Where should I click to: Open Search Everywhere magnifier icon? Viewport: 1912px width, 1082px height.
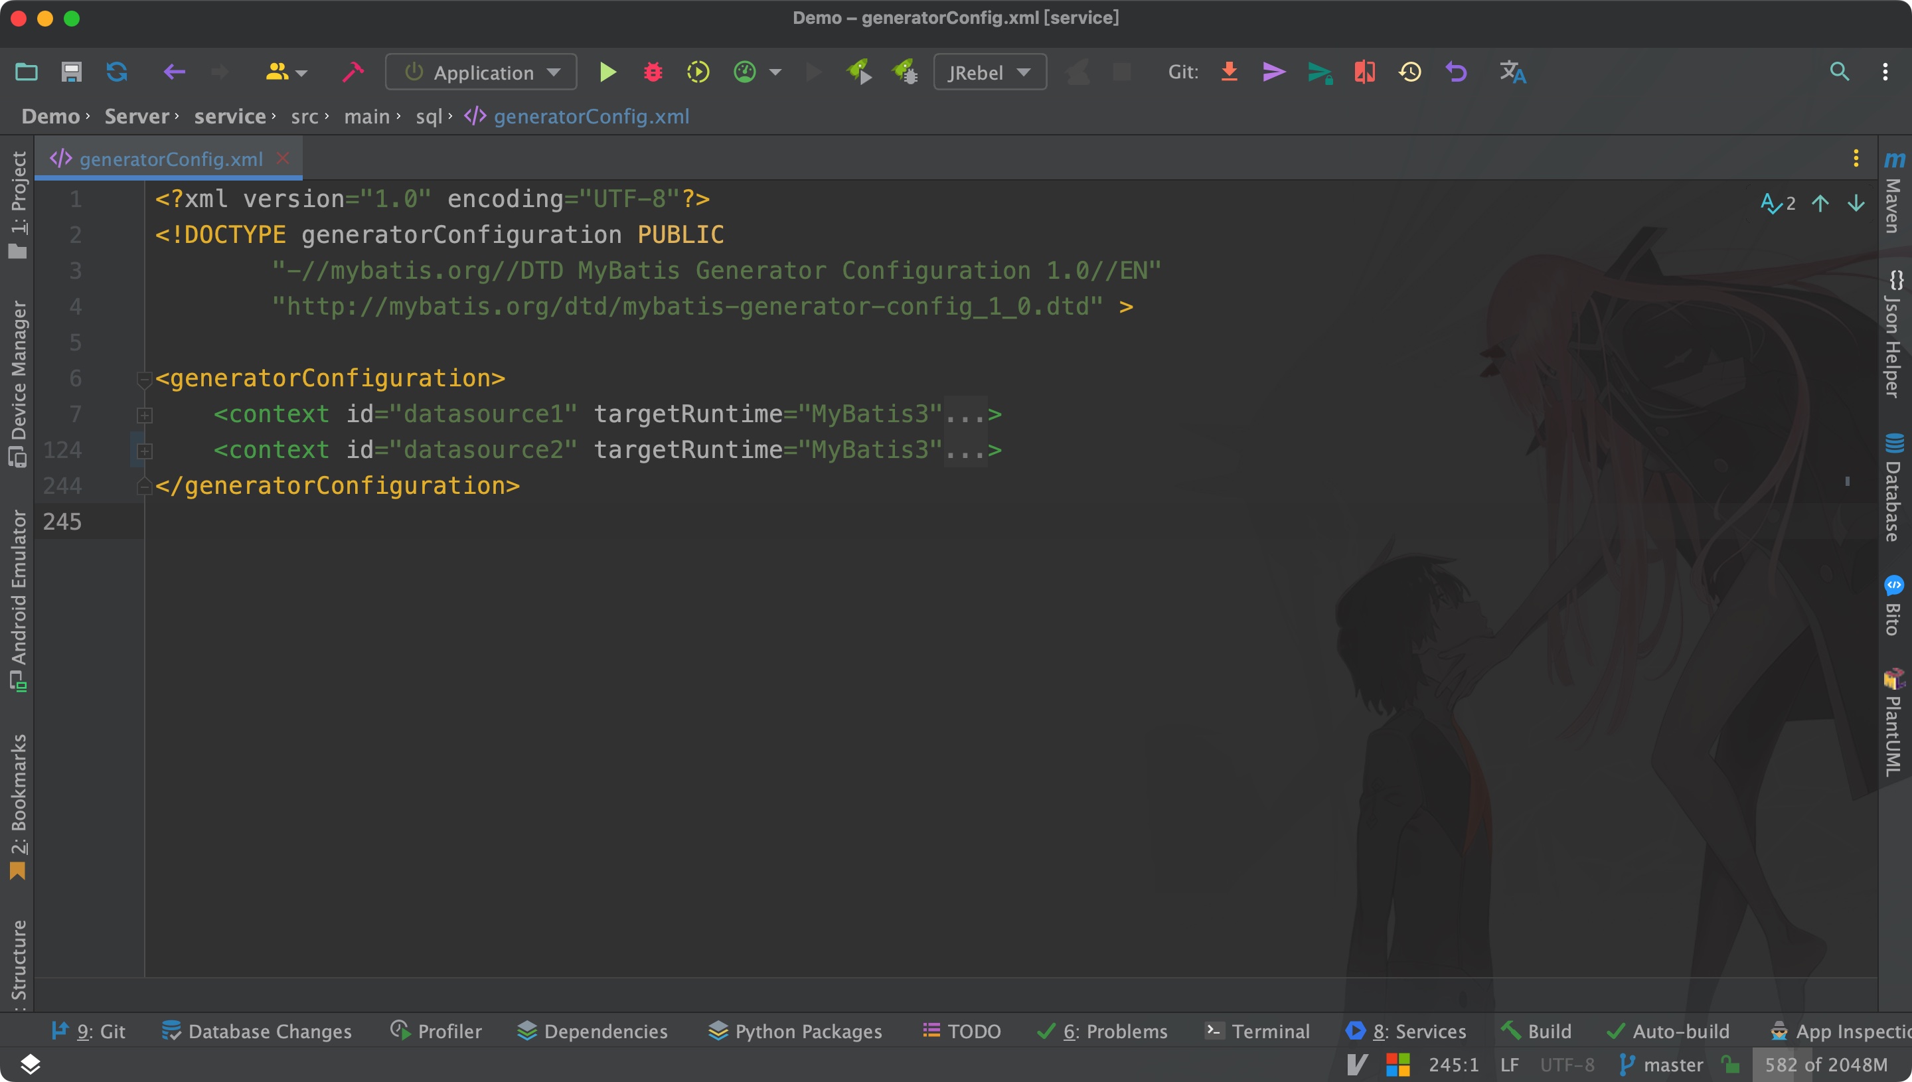pyautogui.click(x=1839, y=72)
